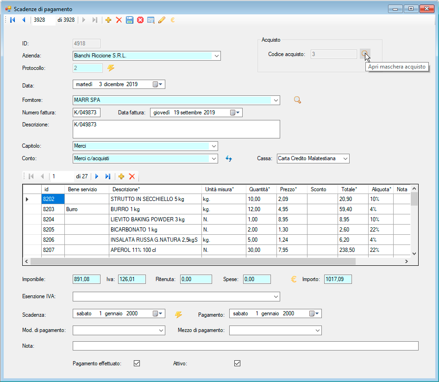Image resolution: width=439 pixels, height=382 pixels.
Task: Toggle the Attivo checkbox
Action: [238, 363]
